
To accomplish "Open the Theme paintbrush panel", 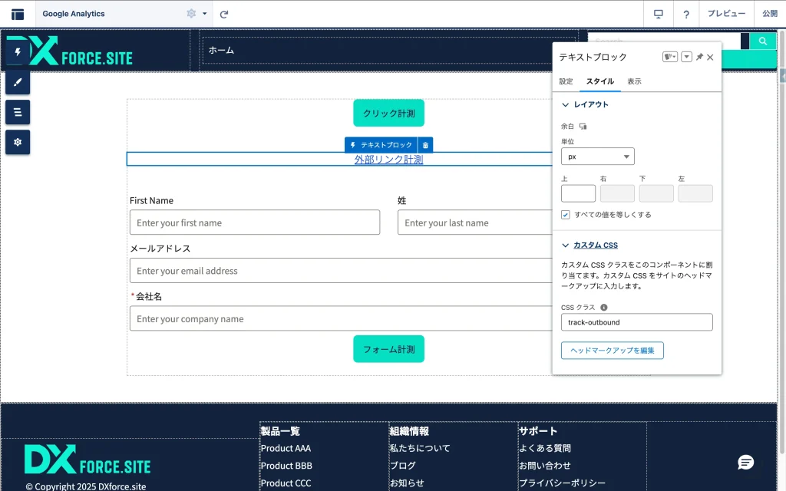I will point(18,82).
